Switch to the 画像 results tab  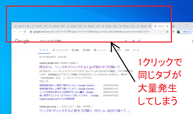click(x=75, y=50)
